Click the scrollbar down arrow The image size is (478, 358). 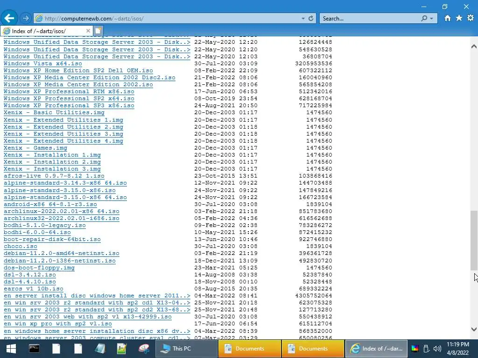[474, 329]
